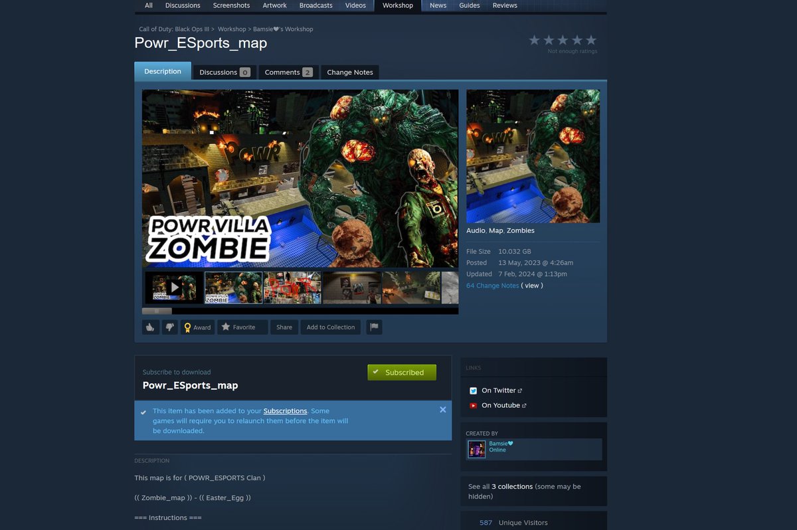
Task: Open Workshop in top navigation
Action: 398,5
